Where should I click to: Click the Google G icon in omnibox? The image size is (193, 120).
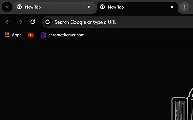point(48,22)
